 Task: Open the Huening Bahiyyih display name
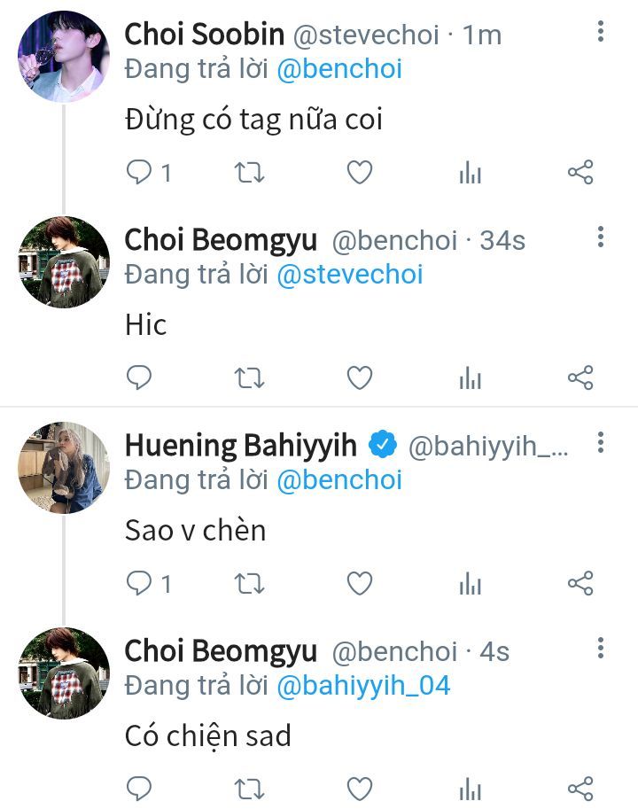(240, 446)
